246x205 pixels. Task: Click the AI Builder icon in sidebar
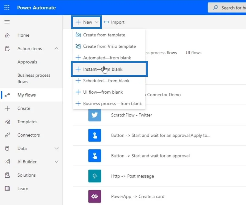[7, 162]
